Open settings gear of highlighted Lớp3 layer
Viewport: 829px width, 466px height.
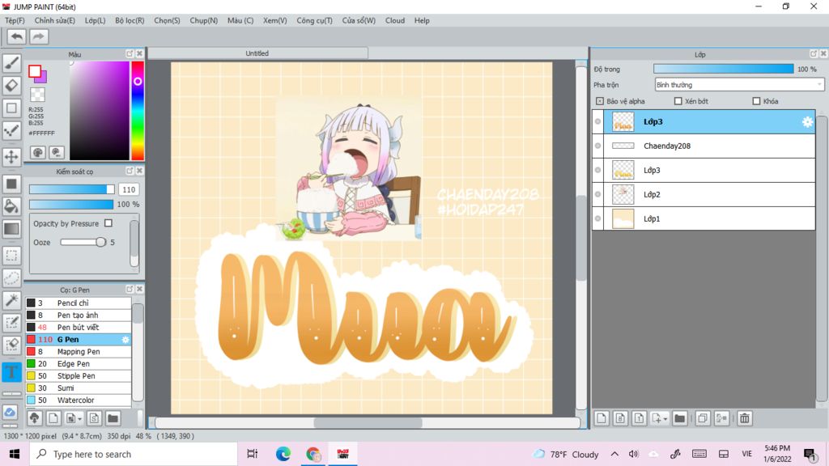click(x=807, y=122)
